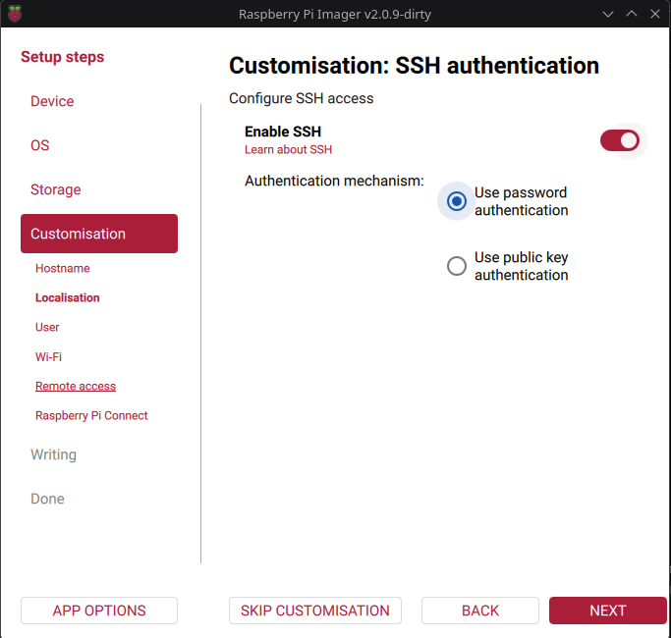Open the Hostname customisation sub-step
671x638 pixels.
63,268
